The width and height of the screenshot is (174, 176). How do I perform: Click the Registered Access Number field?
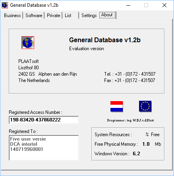(44, 120)
